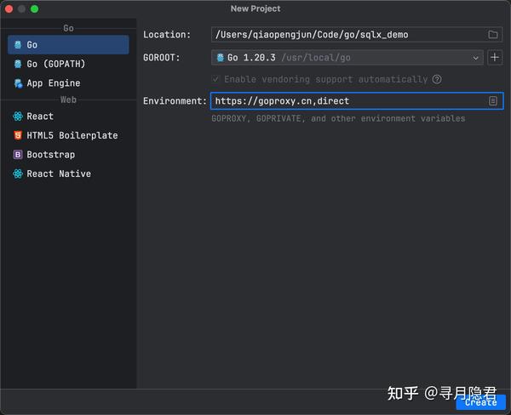Open environment variables editor icon
Image resolution: width=511 pixels, height=415 pixels.
tap(493, 101)
